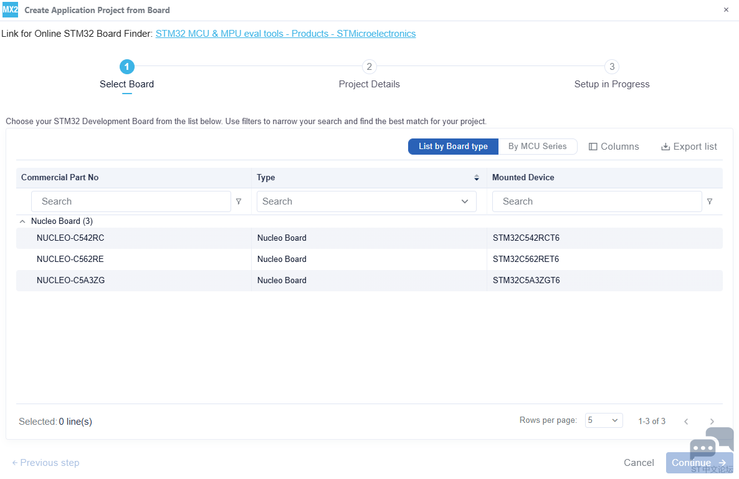Select the NUCLEO-C5A3ZG board row

[70, 281]
